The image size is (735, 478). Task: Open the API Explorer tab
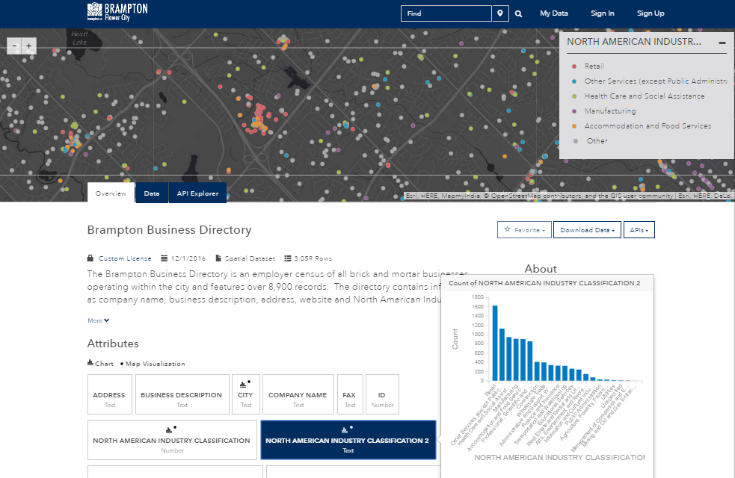tap(197, 193)
